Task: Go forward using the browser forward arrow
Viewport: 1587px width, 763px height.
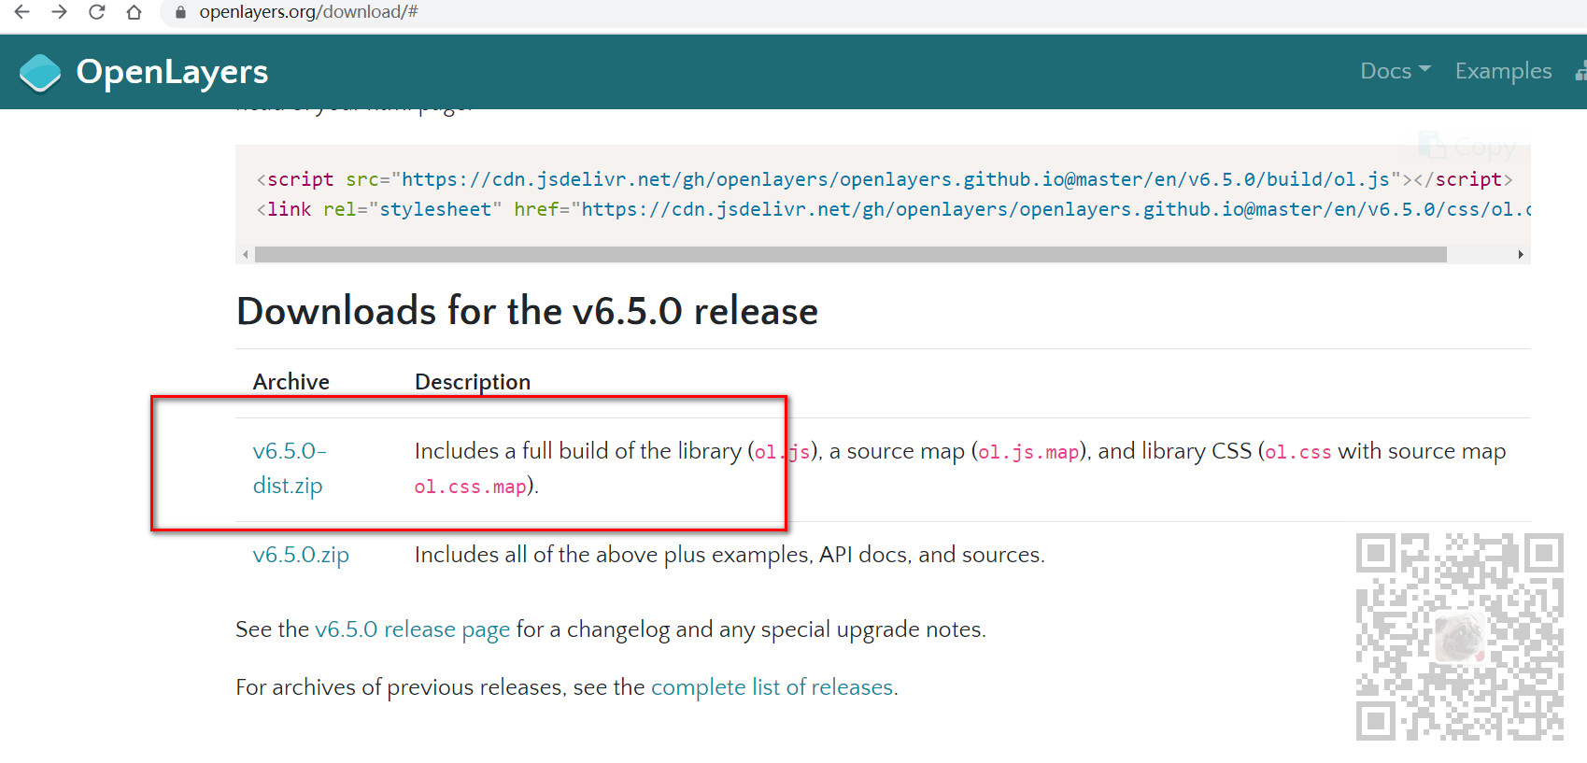Action: 59,12
